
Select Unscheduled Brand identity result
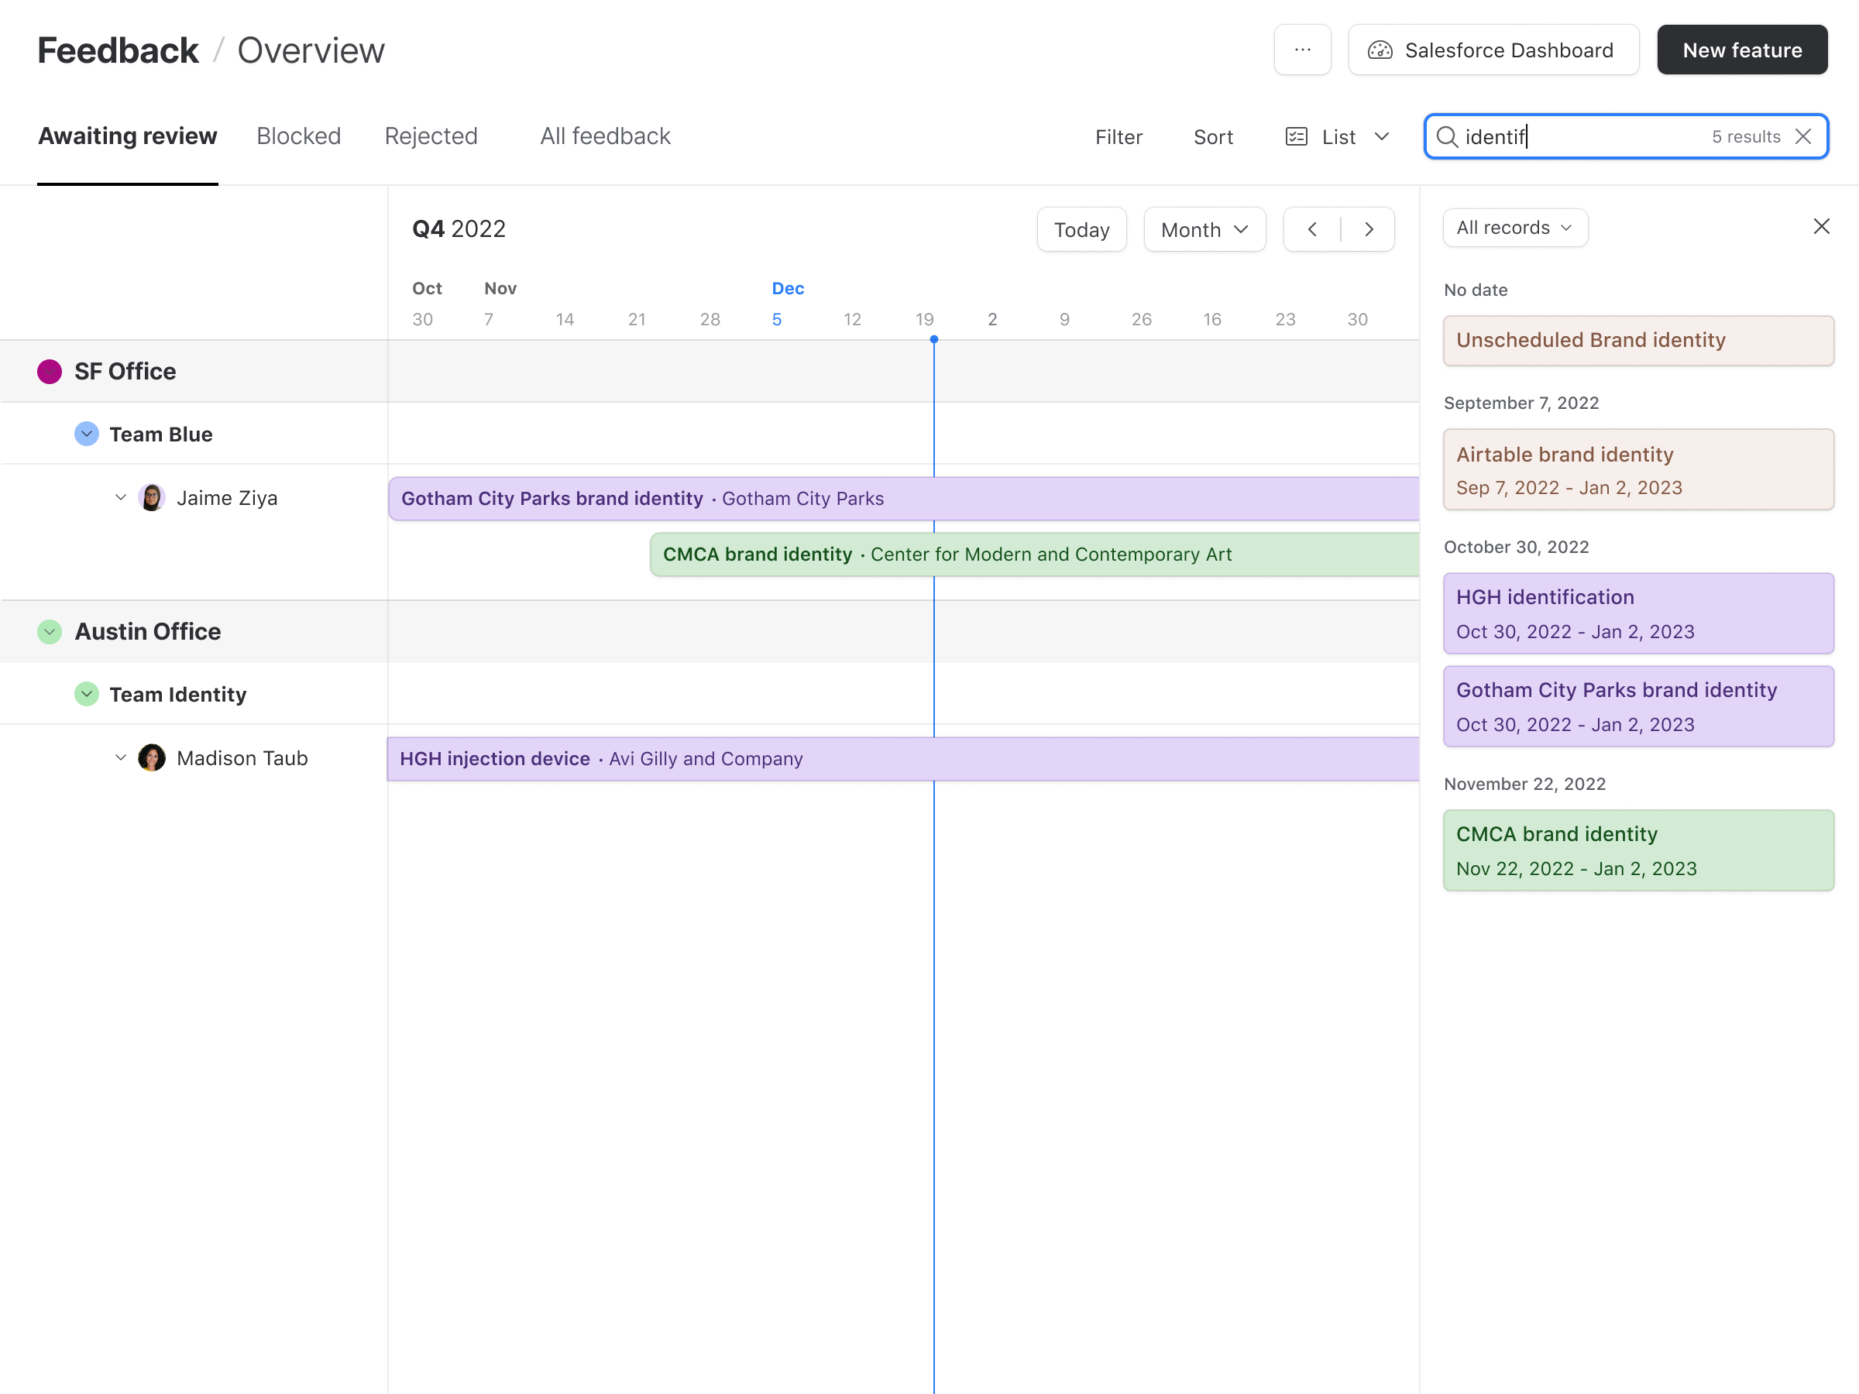[1638, 340]
